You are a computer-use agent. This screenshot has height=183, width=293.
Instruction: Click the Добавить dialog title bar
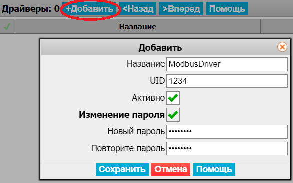tap(160, 47)
